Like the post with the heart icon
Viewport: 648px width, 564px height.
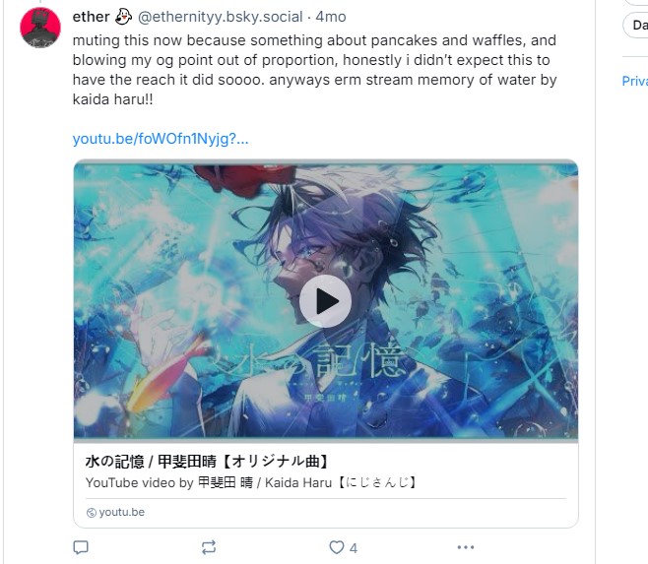click(337, 547)
